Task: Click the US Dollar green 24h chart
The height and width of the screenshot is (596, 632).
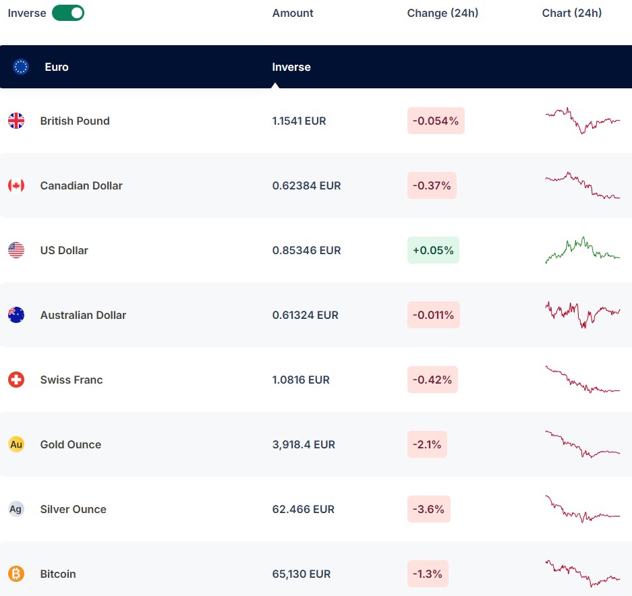Action: click(x=582, y=249)
